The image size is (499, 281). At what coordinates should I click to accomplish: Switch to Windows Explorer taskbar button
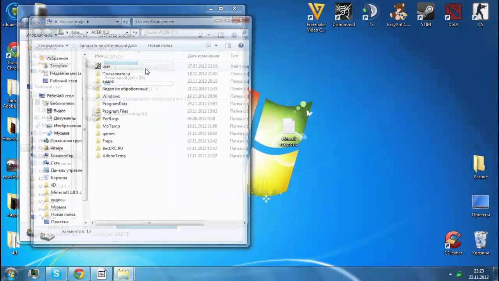click(x=123, y=274)
